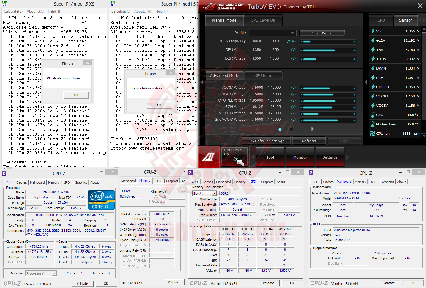Switch to the Manual Mode tab

coord(224,20)
